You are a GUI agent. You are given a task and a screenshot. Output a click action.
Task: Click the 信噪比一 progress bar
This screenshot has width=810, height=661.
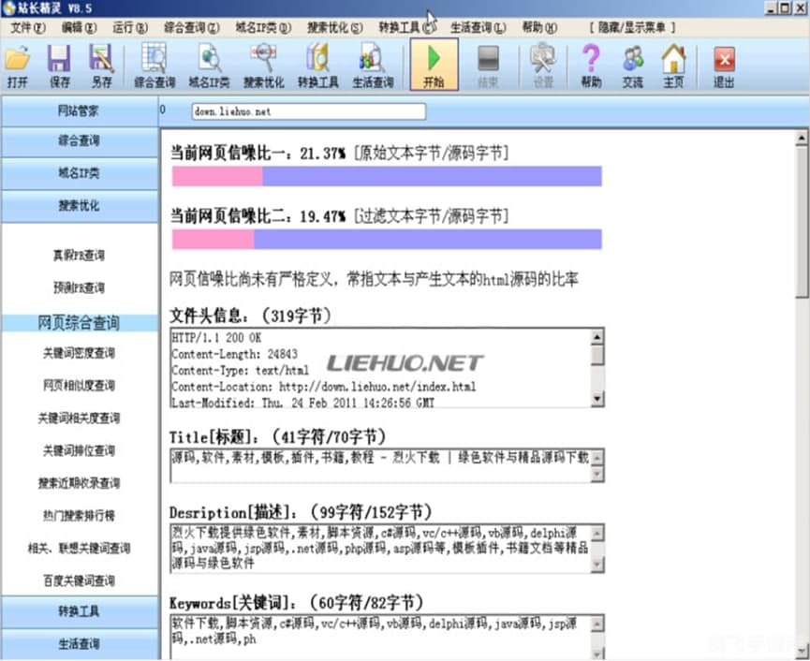(386, 176)
